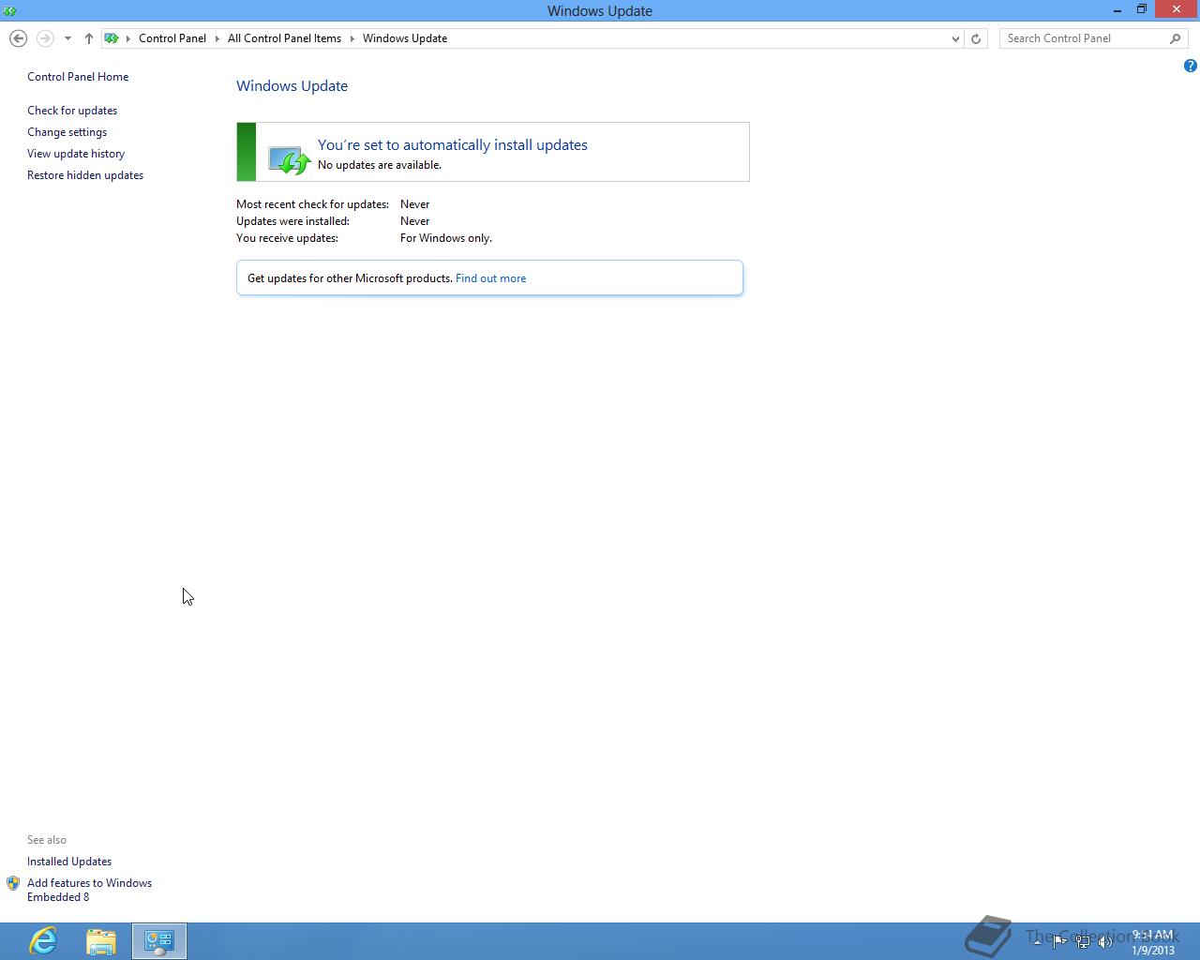This screenshot has width=1200, height=960.
Task: Click the Forward navigation arrow
Action: (44, 38)
